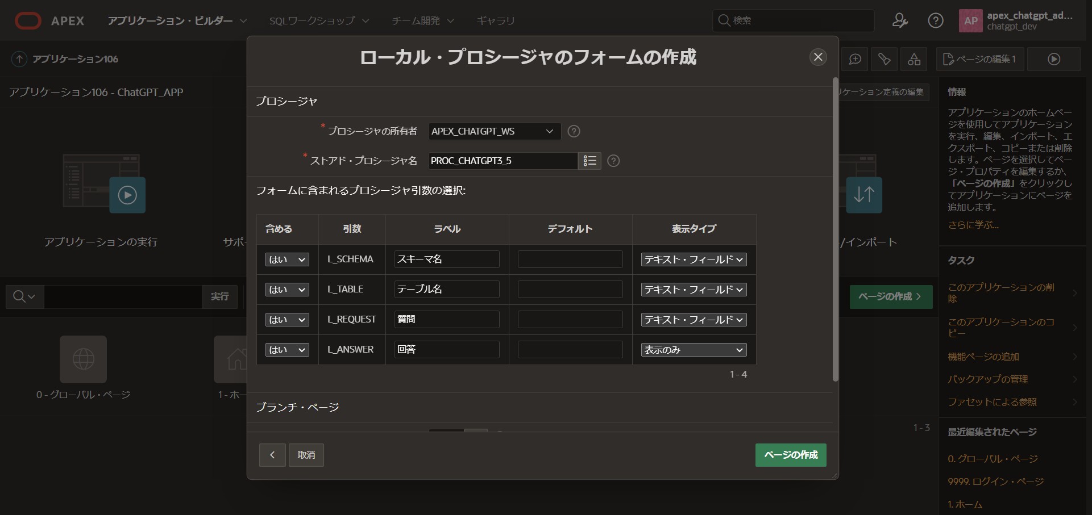Click the スキーマ名 label field

click(x=447, y=259)
